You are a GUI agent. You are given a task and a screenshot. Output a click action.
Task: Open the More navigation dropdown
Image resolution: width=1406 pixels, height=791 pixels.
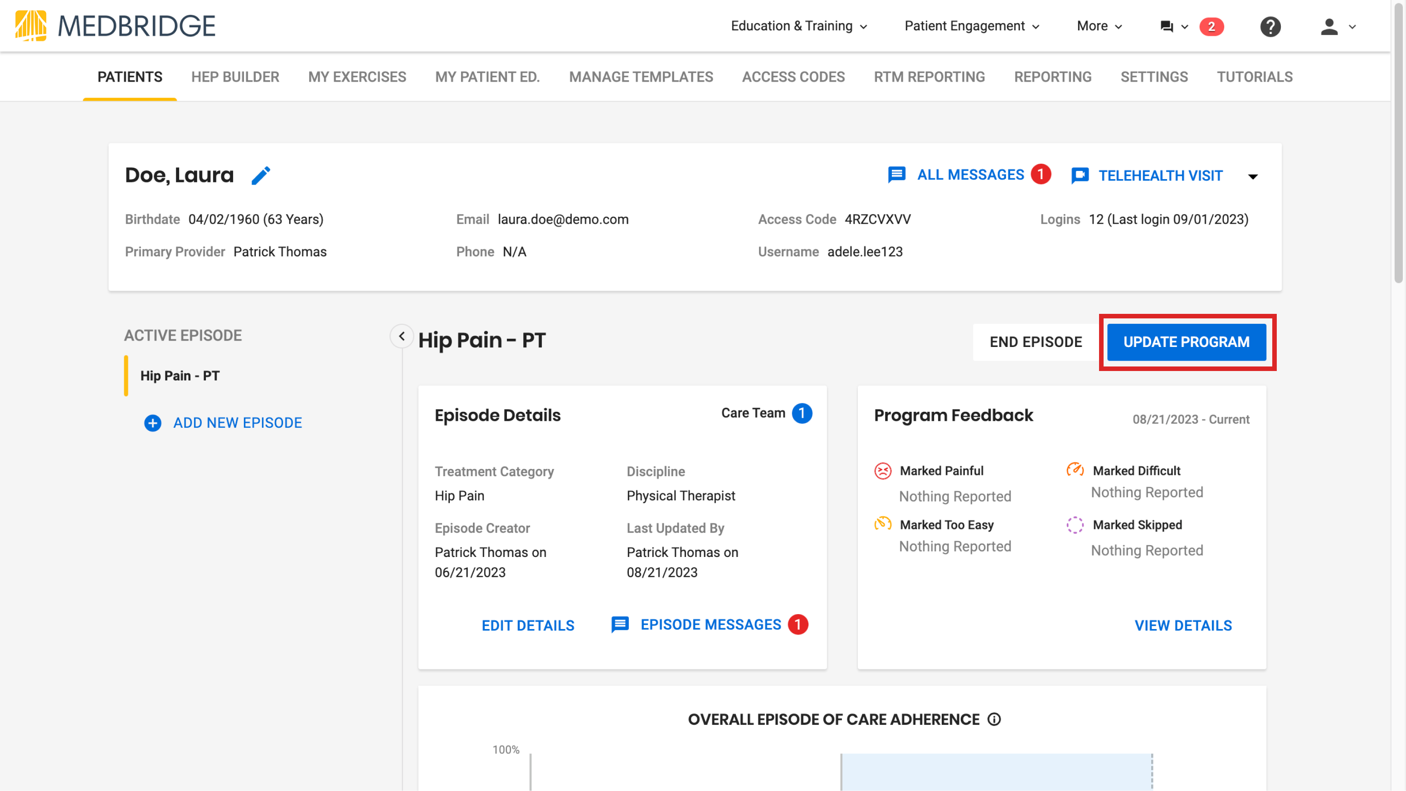[x=1098, y=26]
